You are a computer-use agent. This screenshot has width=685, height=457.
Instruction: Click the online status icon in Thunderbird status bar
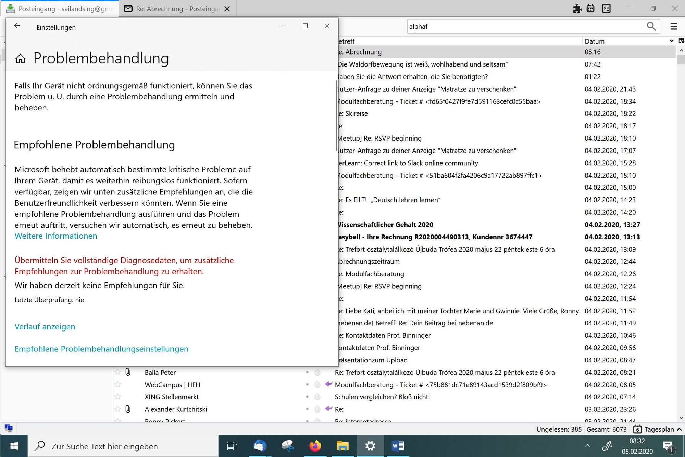pos(9,428)
